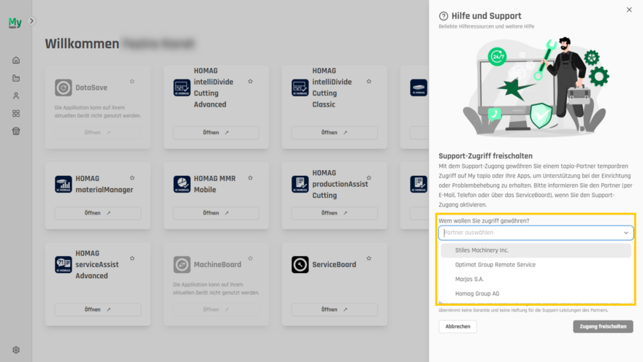Expand the sidebar with the chevron arrow
The height and width of the screenshot is (362, 643).
(31, 21)
